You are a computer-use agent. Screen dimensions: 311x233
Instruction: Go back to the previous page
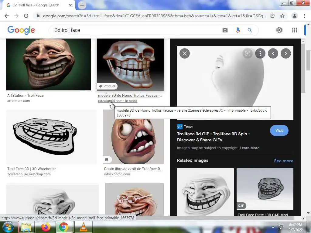click(x=7, y=16)
